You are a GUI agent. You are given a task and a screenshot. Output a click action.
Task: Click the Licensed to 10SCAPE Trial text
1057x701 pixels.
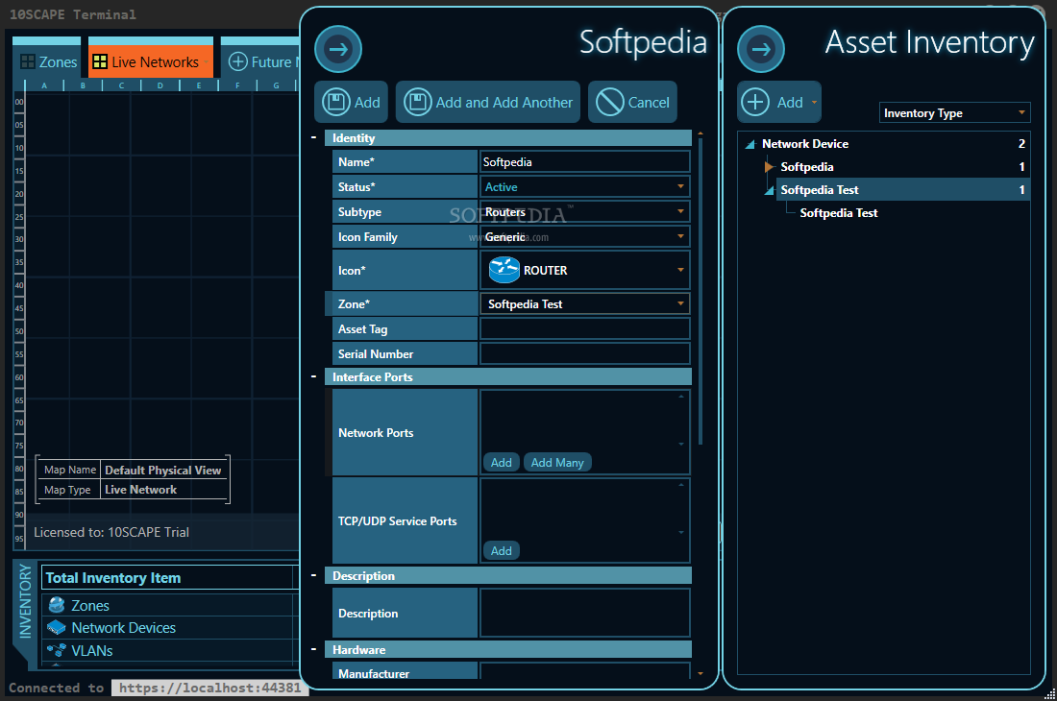pos(111,532)
